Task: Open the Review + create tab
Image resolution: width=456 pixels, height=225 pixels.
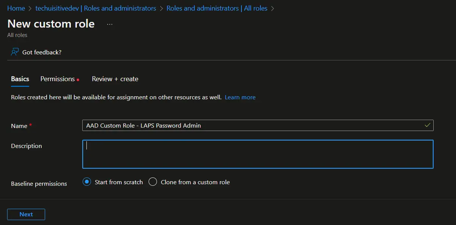Action: (115, 79)
